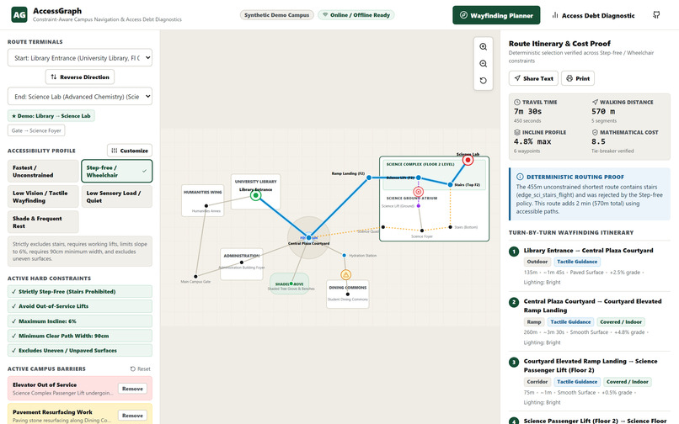The height and width of the screenshot is (424, 679).
Task: Click Share Text button
Action: click(533, 78)
